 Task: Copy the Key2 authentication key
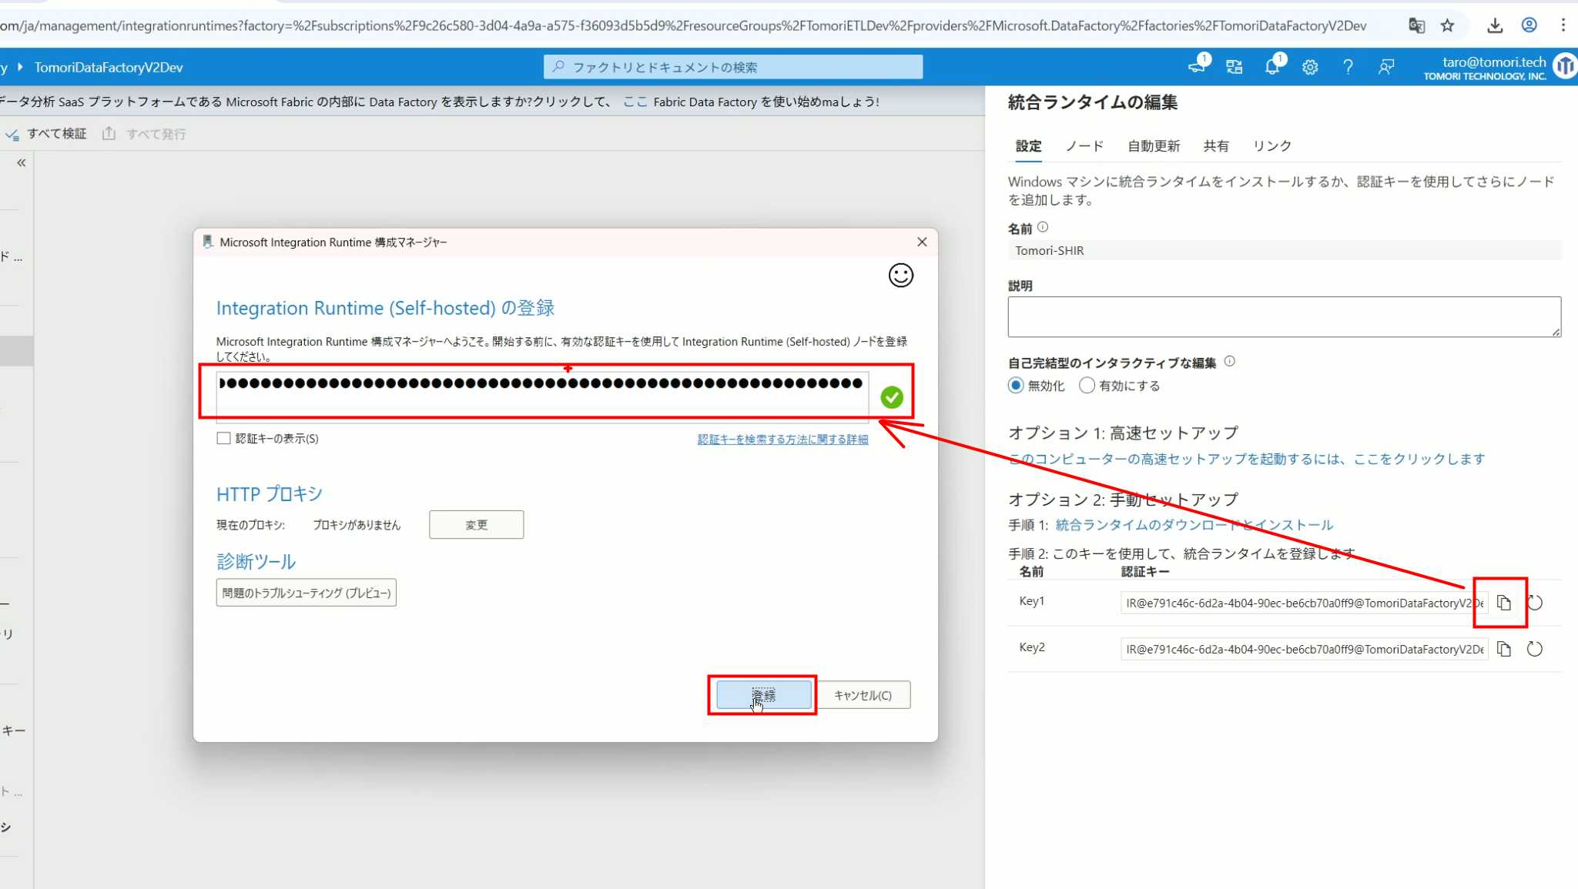pyautogui.click(x=1504, y=649)
